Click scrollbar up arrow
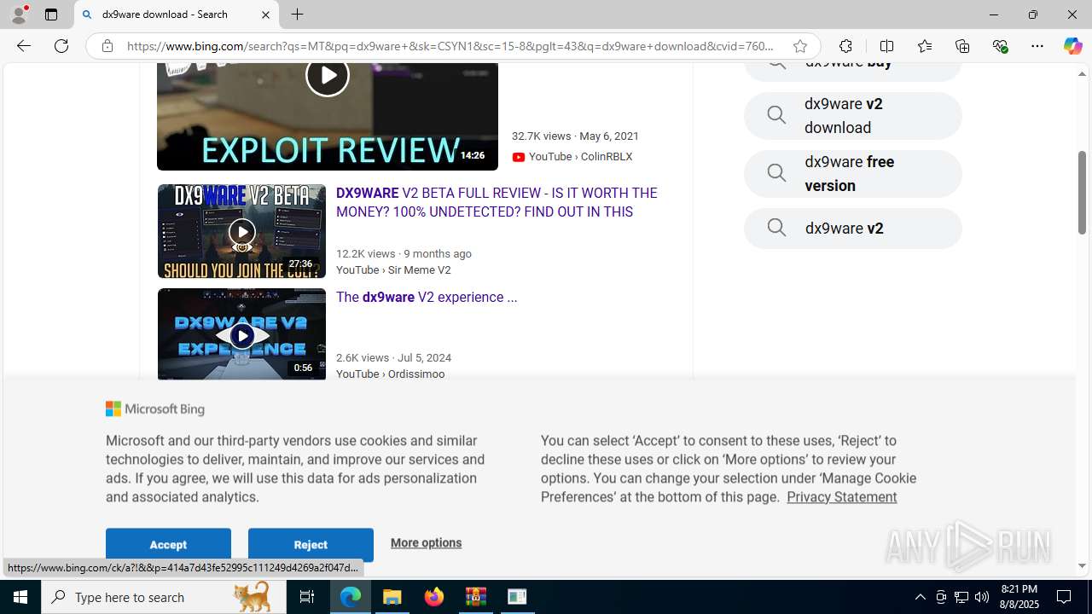Image resolution: width=1092 pixels, height=614 pixels. (1082, 73)
